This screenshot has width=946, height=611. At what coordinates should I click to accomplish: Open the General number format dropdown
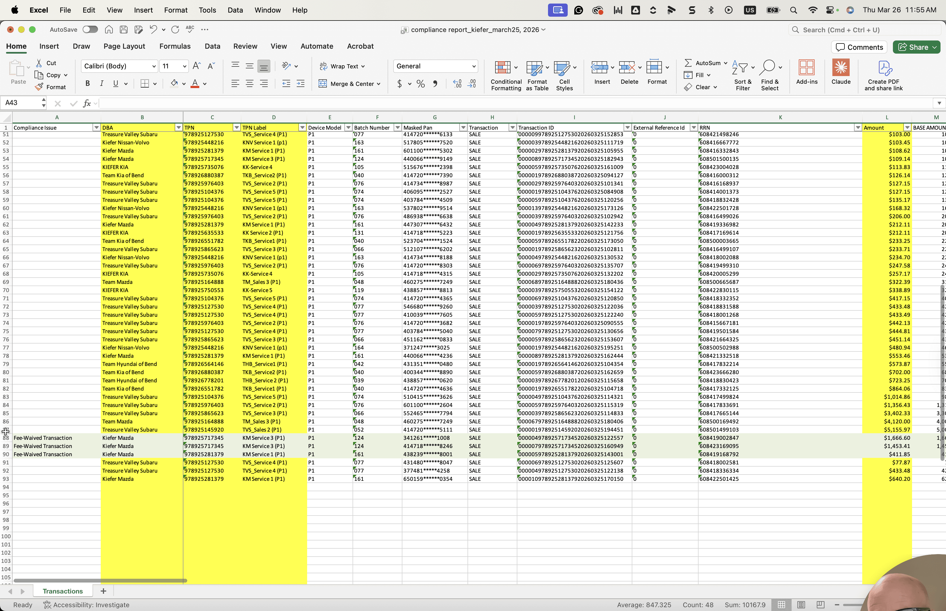point(474,66)
